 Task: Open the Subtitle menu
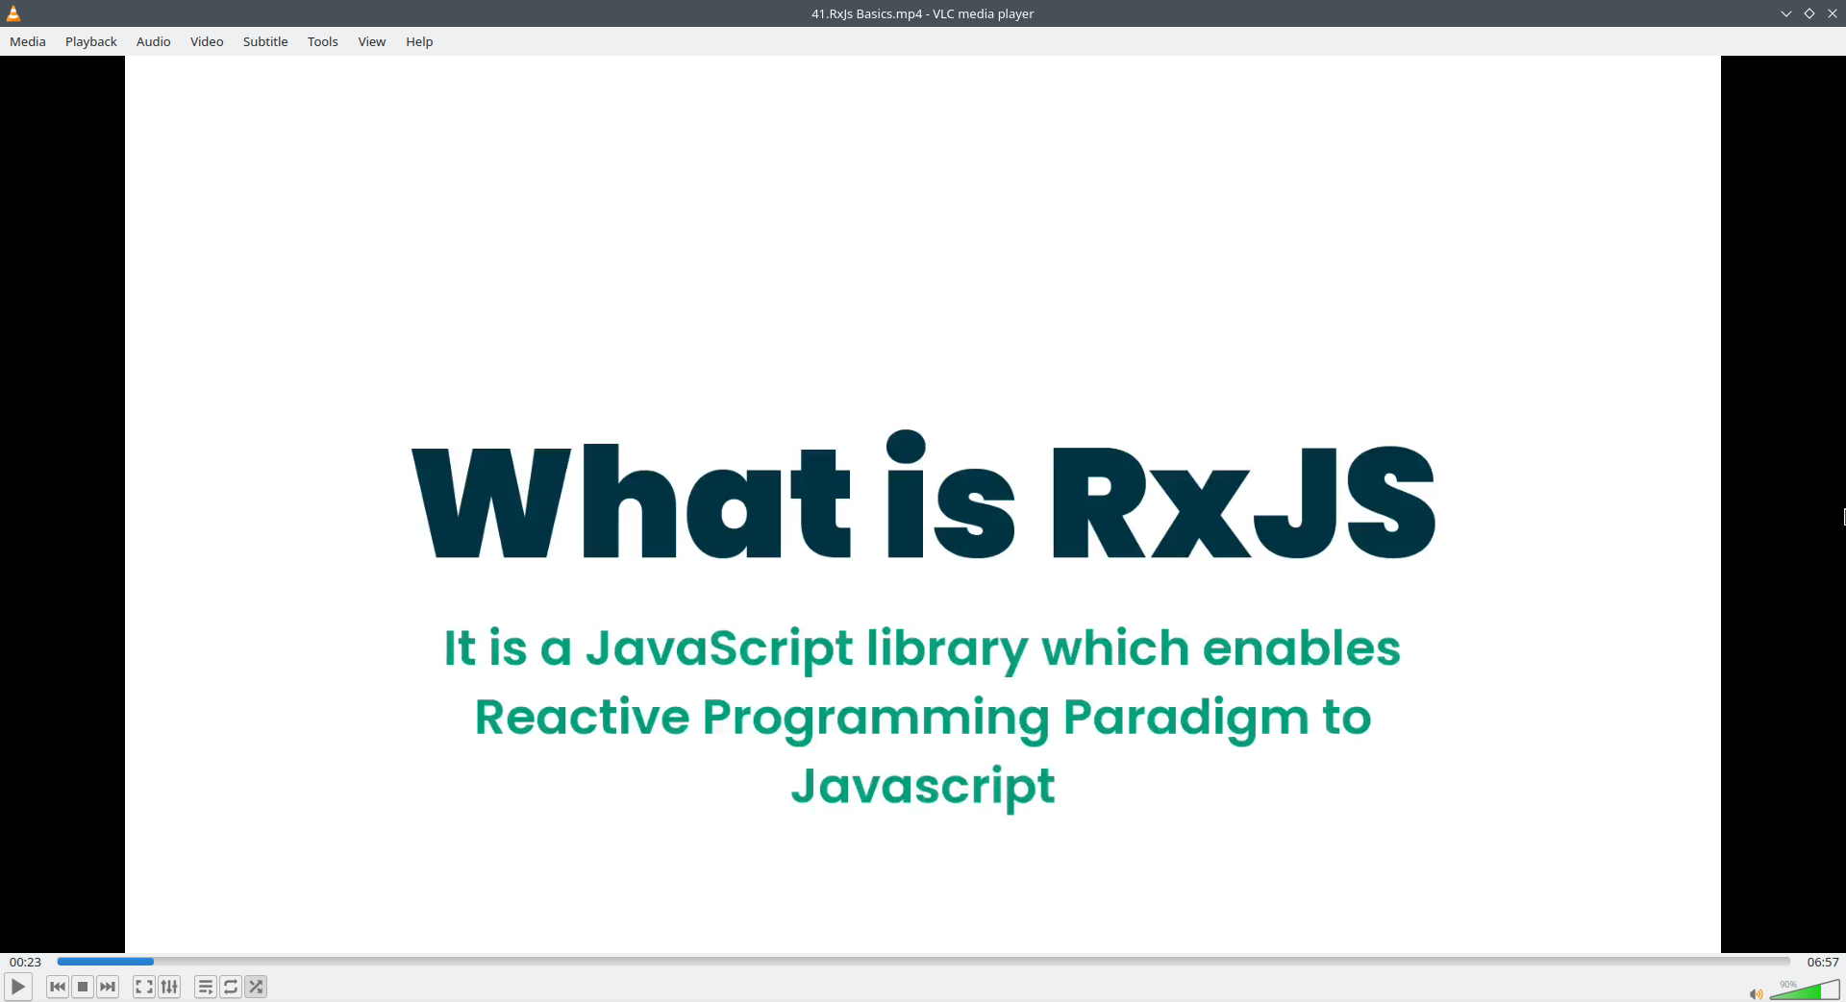pyautogui.click(x=265, y=41)
